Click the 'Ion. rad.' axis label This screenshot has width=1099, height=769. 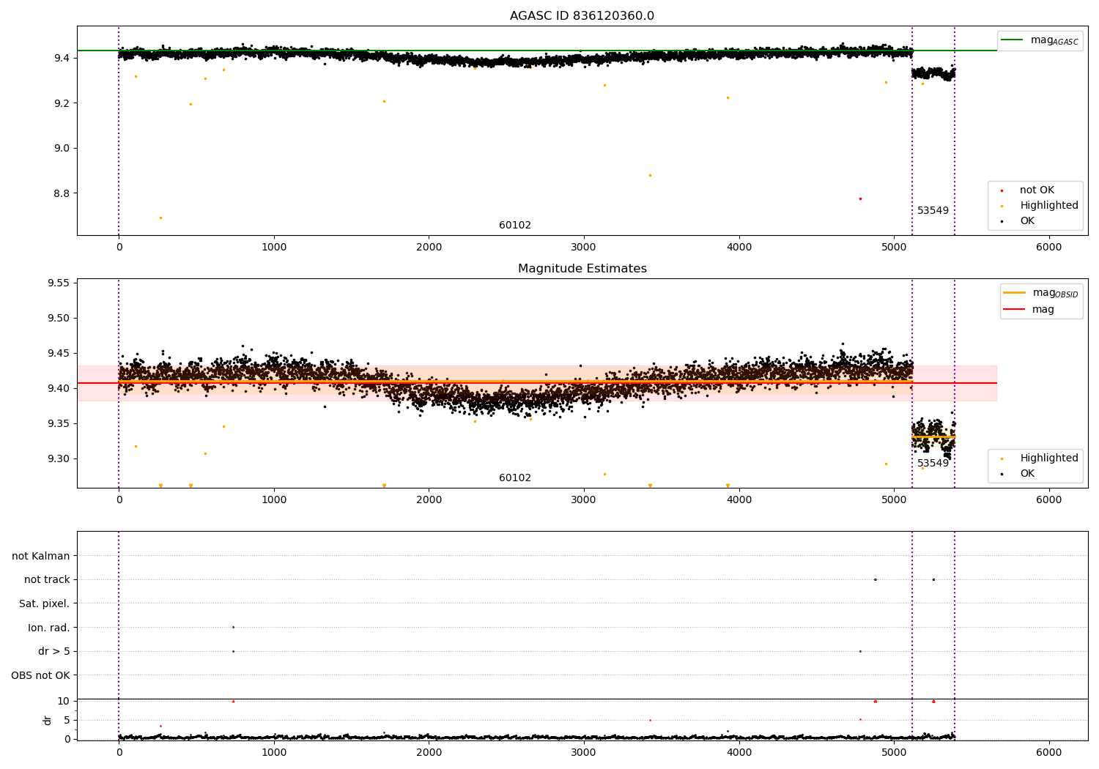[49, 628]
